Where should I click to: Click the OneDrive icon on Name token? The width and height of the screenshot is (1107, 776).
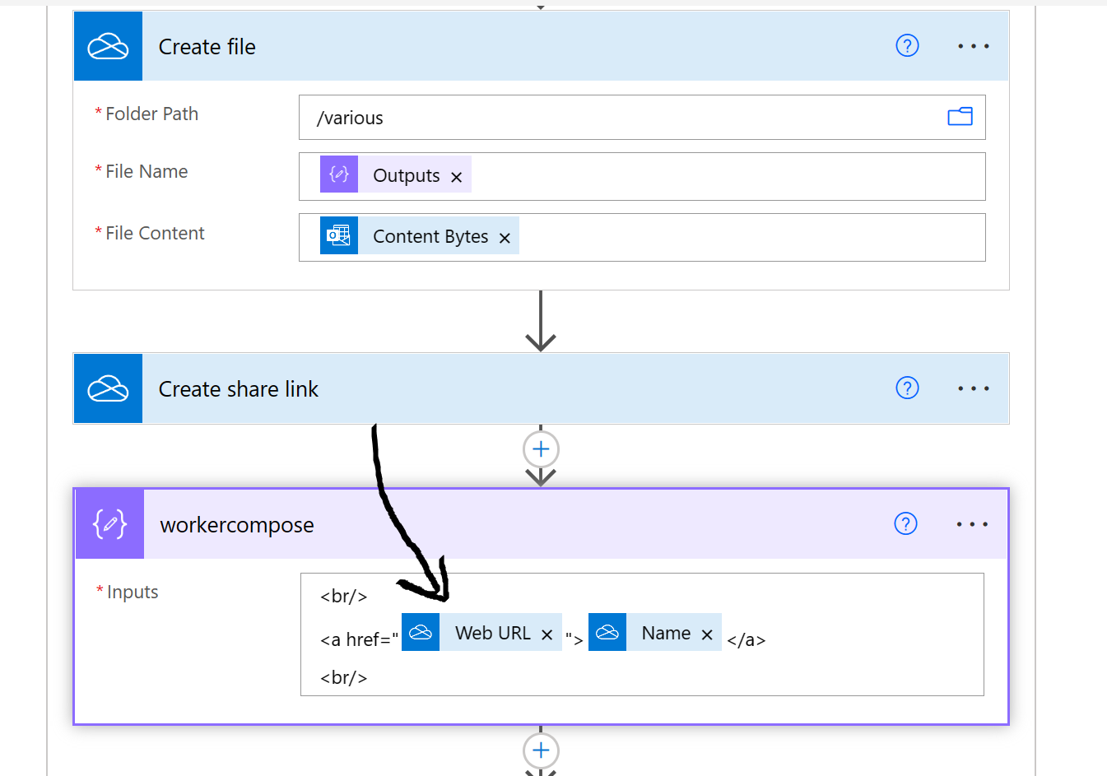(x=607, y=632)
